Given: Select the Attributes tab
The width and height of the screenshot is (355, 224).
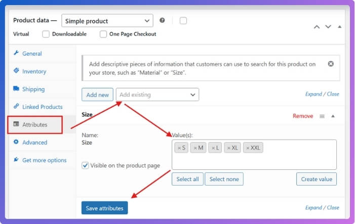Looking at the screenshot, I should coord(35,125).
